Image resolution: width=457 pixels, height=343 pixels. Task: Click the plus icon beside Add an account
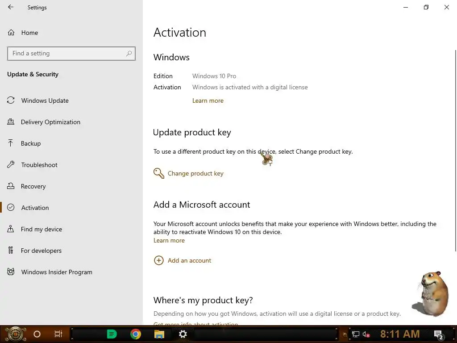click(x=159, y=260)
